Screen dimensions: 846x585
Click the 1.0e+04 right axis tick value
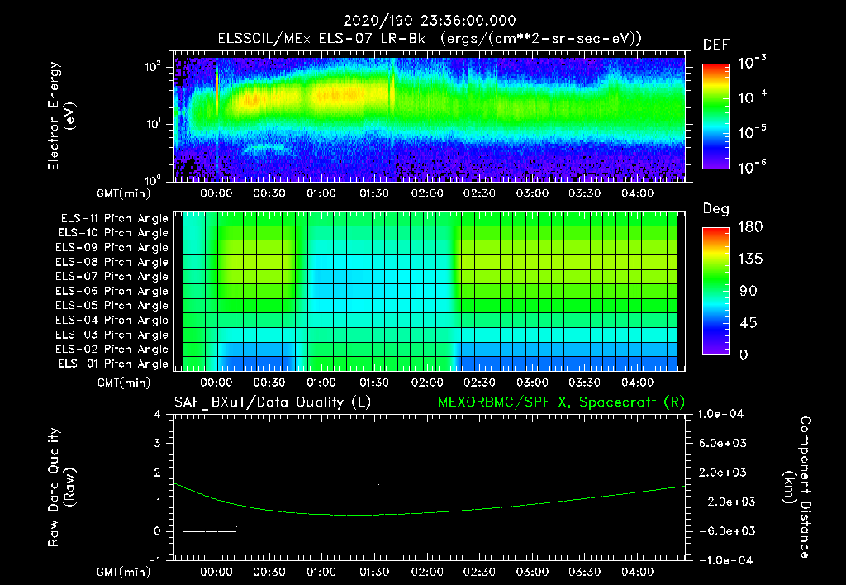(720, 415)
